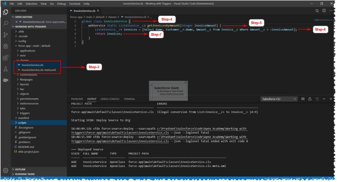The image size is (337, 182).
Task: Expand the flexipages folder
Action: point(26,80)
